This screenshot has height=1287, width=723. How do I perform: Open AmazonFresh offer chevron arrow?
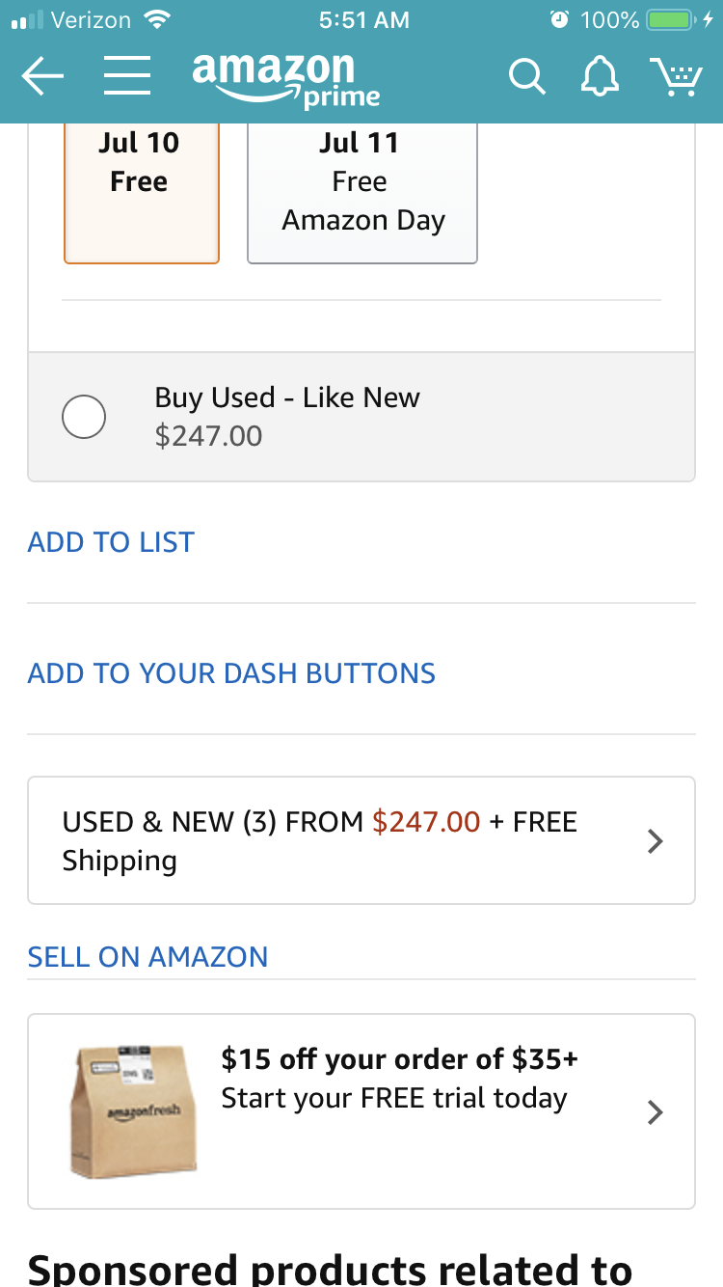[656, 1112]
